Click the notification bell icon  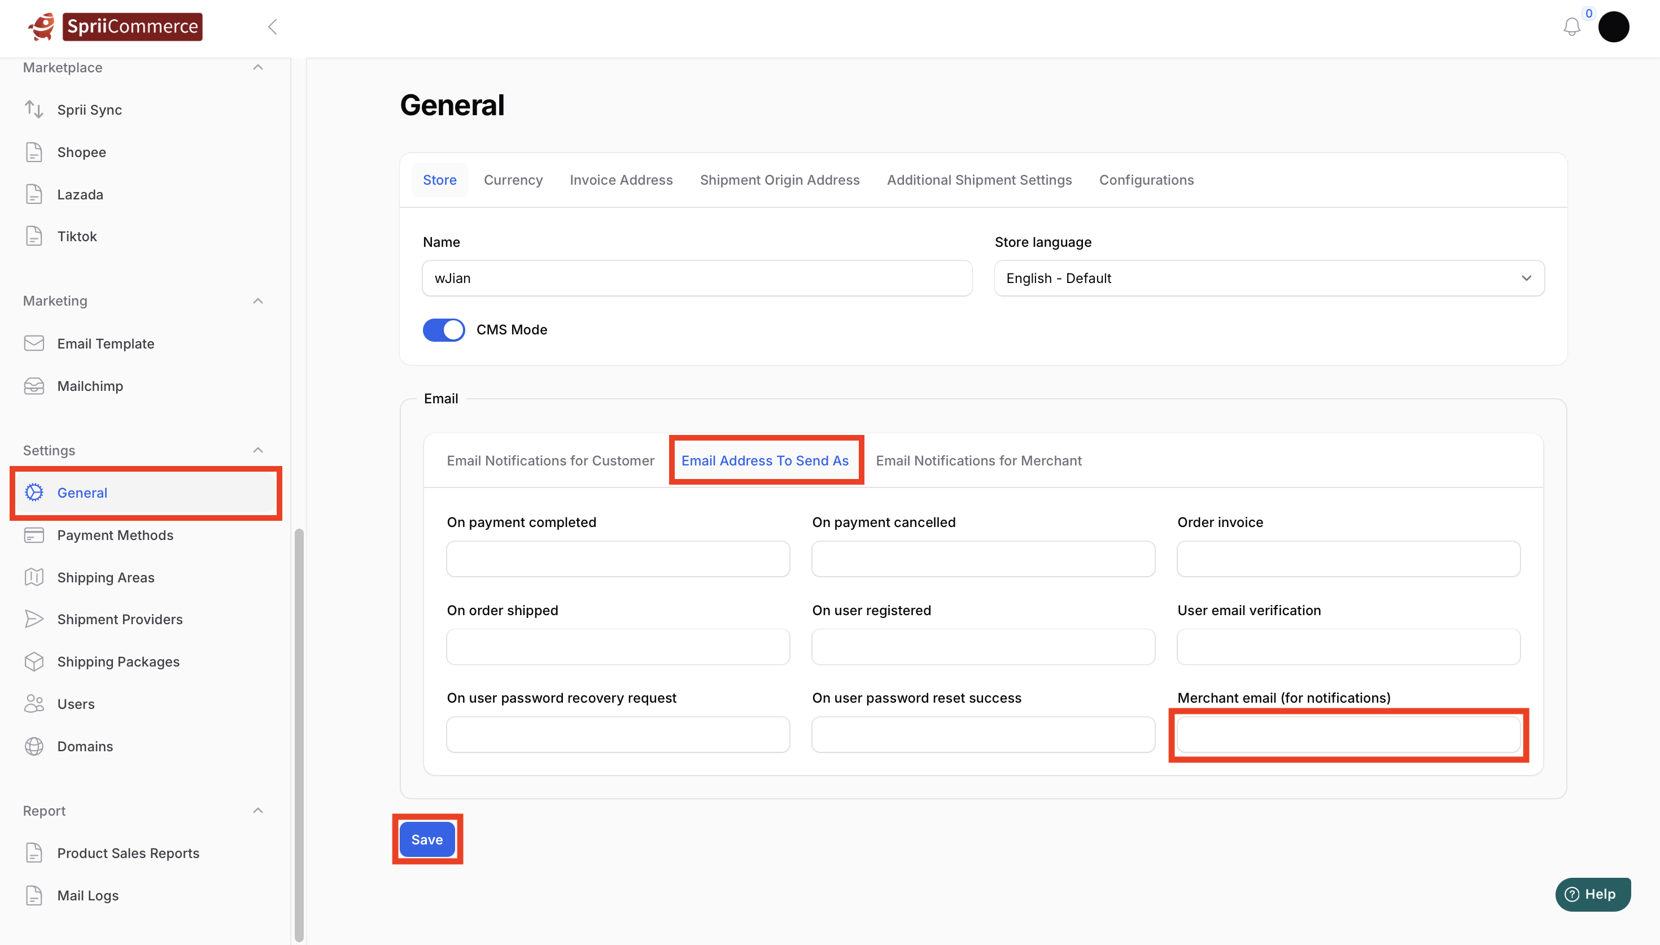(1571, 27)
